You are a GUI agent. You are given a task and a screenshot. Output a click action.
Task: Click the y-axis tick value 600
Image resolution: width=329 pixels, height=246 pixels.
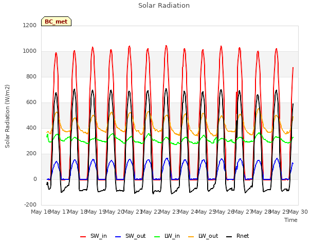point(31,102)
